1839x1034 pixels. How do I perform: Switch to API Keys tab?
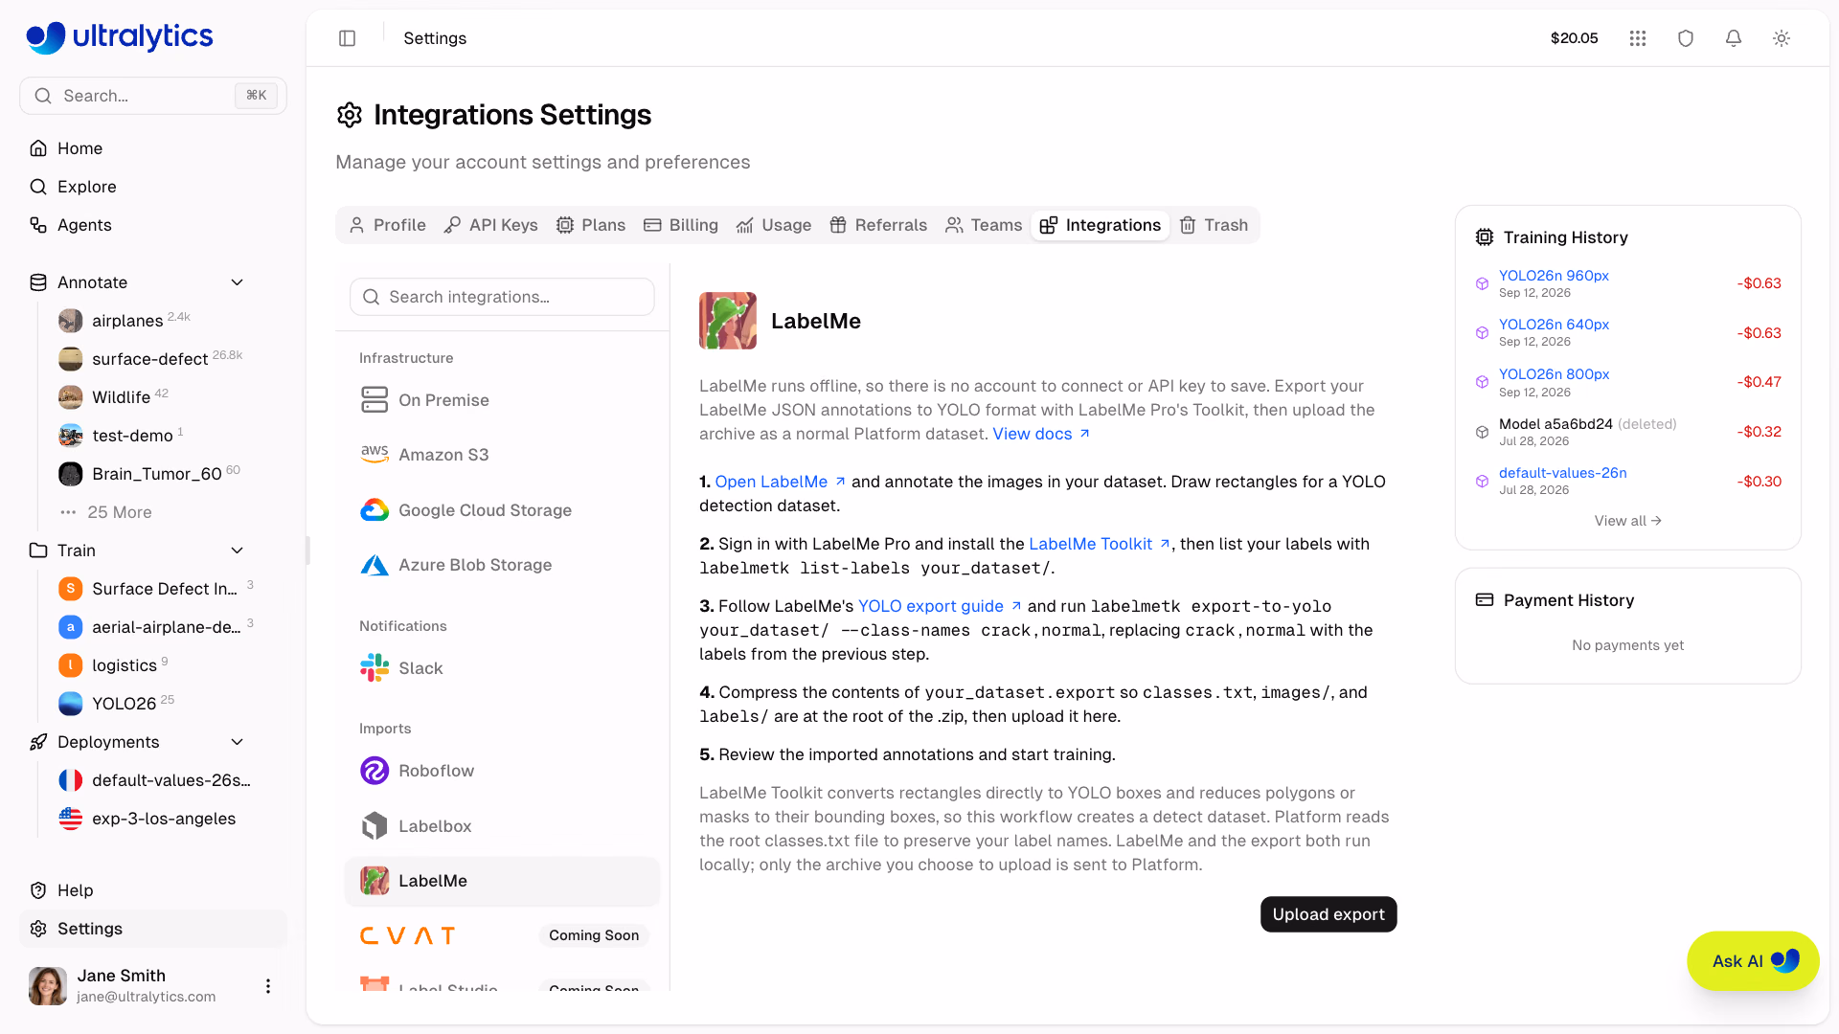click(x=490, y=225)
